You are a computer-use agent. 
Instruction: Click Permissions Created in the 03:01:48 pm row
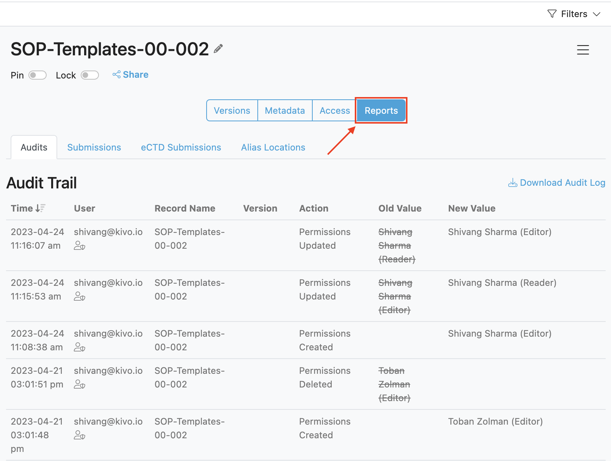click(x=325, y=428)
